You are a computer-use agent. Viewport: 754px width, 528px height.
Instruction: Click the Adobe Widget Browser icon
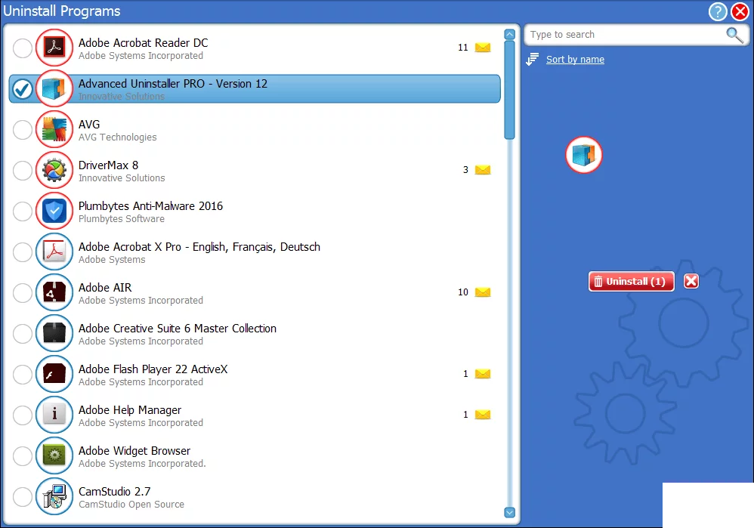(x=54, y=456)
